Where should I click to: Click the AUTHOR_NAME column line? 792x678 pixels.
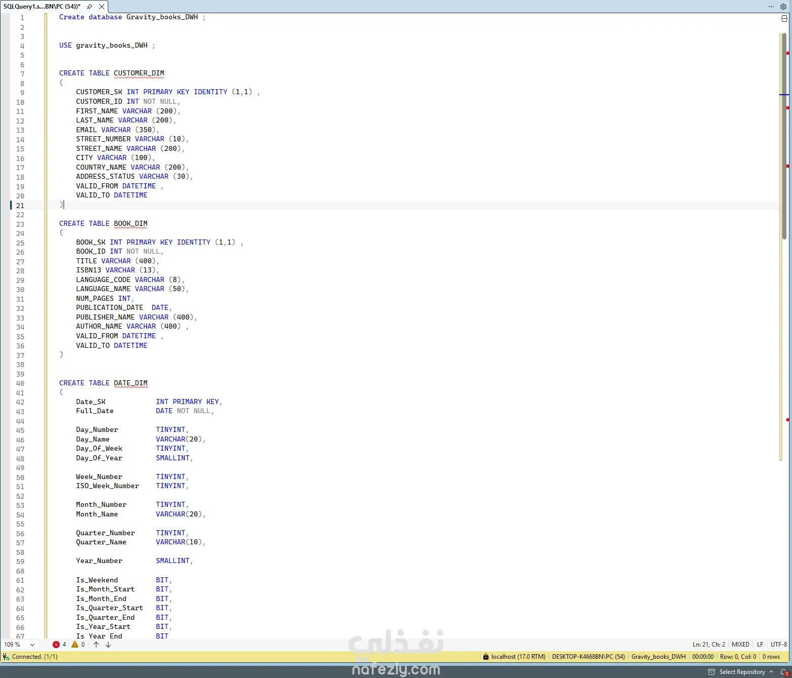(132, 327)
